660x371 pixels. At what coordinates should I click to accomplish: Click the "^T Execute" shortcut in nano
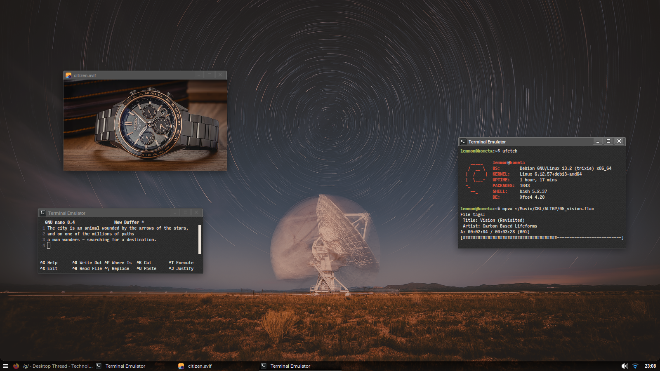tap(181, 263)
